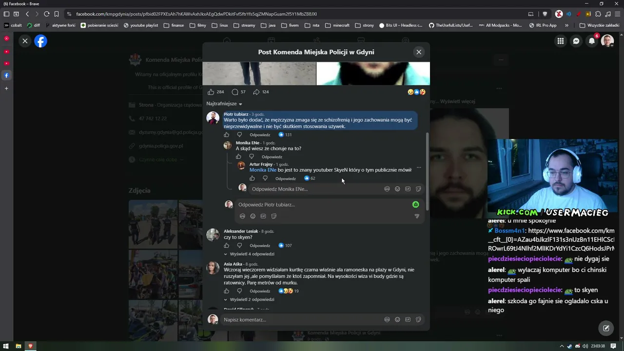Open Facebook grid menu icon
Image resolution: width=624 pixels, height=351 pixels.
coord(561,41)
